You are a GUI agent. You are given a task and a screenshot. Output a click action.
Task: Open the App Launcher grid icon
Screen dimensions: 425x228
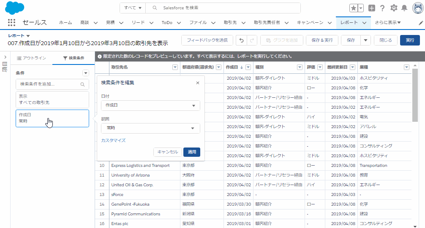11,22
